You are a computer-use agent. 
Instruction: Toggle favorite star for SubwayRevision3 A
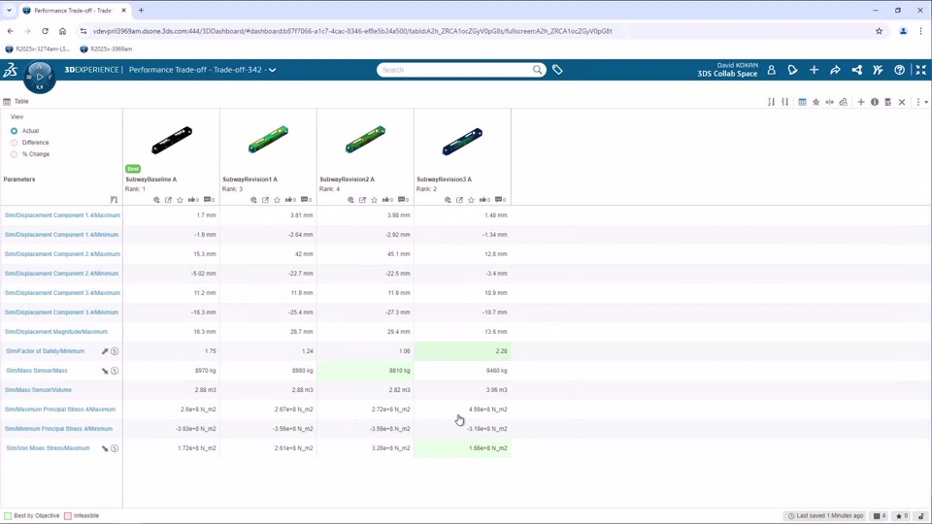click(x=472, y=200)
